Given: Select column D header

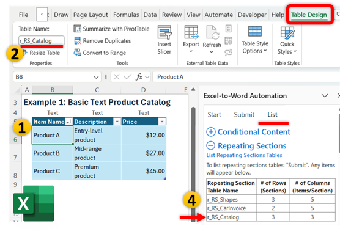Looking at the screenshot, I should point(143,90).
